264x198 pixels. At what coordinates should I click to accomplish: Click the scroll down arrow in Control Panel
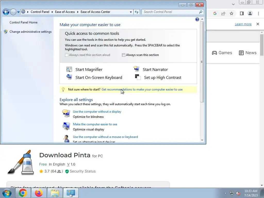(x=202, y=140)
